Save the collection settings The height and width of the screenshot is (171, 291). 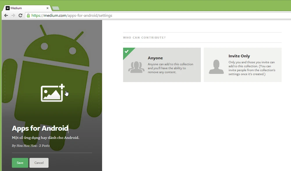(20, 163)
